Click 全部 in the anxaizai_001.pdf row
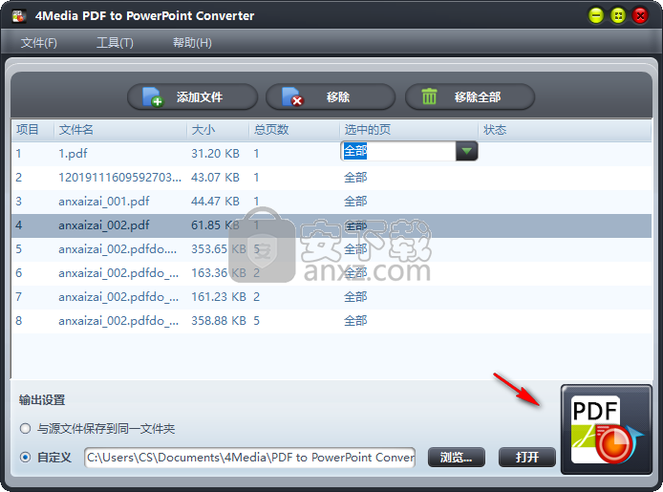The width and height of the screenshot is (663, 492). pyautogui.click(x=355, y=202)
